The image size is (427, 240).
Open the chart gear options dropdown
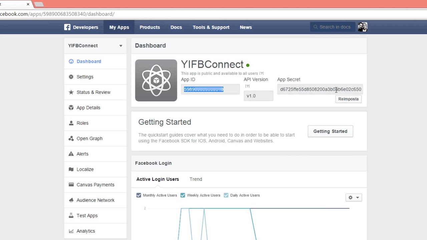[x=354, y=198]
